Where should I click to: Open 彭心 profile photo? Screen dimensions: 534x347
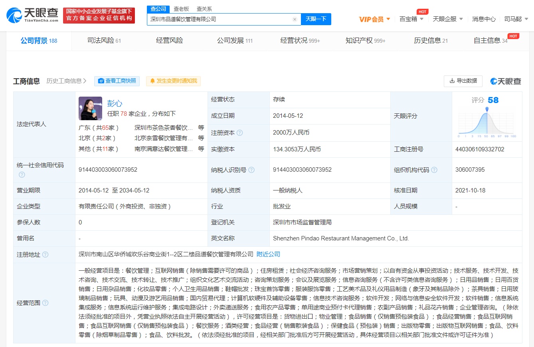point(91,109)
